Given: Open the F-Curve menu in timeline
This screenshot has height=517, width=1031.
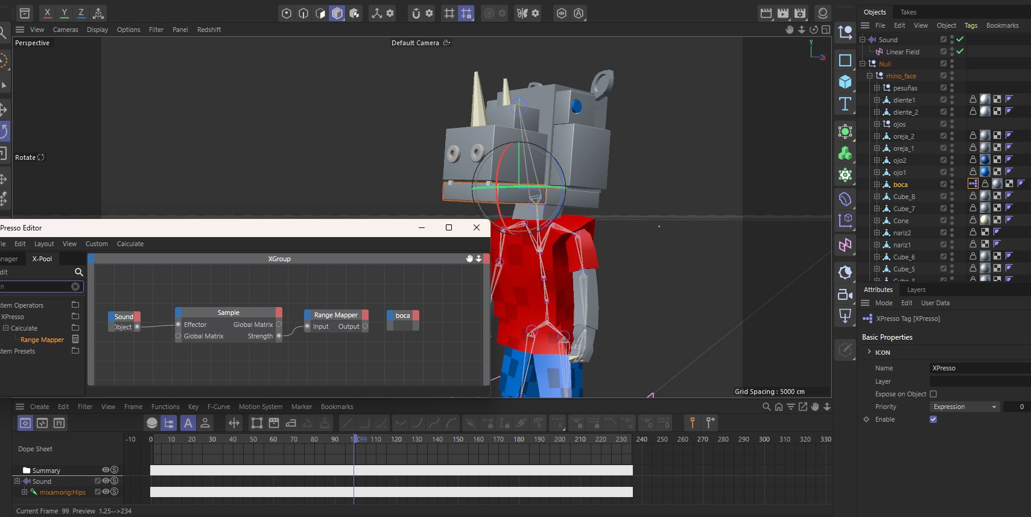Looking at the screenshot, I should 218,407.
